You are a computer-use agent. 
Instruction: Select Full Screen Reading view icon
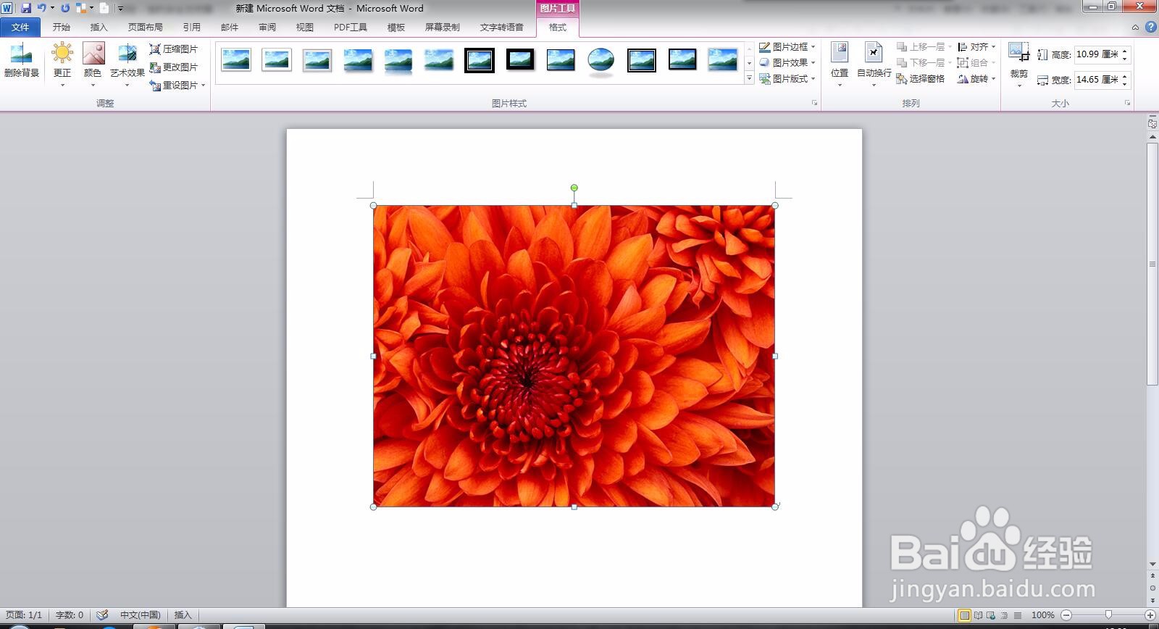click(x=978, y=615)
